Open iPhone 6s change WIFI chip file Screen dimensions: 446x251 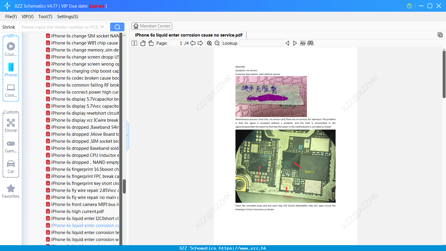(83, 43)
